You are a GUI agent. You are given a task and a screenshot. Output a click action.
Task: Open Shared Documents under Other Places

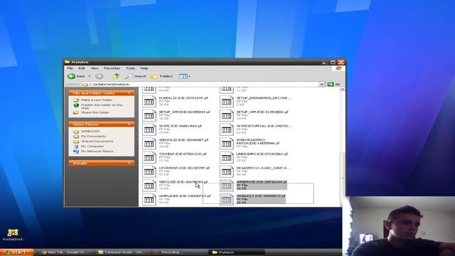(97, 141)
